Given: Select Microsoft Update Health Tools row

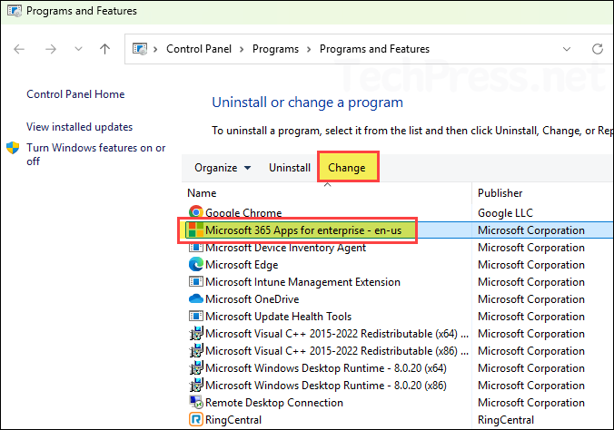Looking at the screenshot, I should click(x=279, y=317).
